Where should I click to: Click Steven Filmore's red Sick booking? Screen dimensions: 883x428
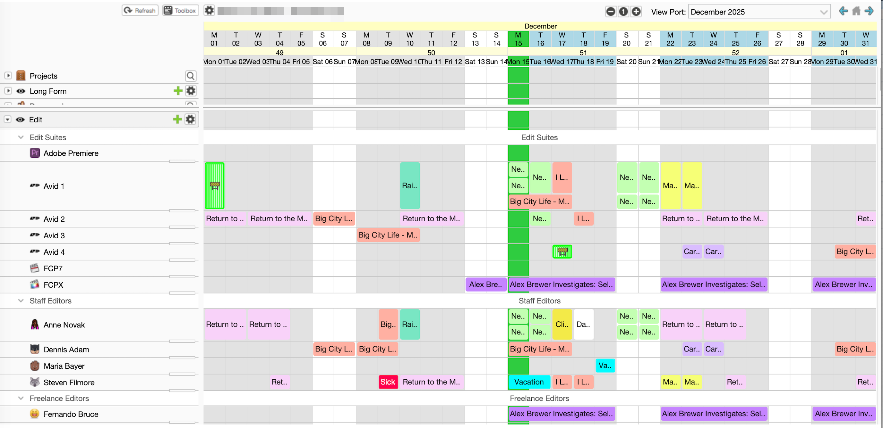[x=388, y=382]
